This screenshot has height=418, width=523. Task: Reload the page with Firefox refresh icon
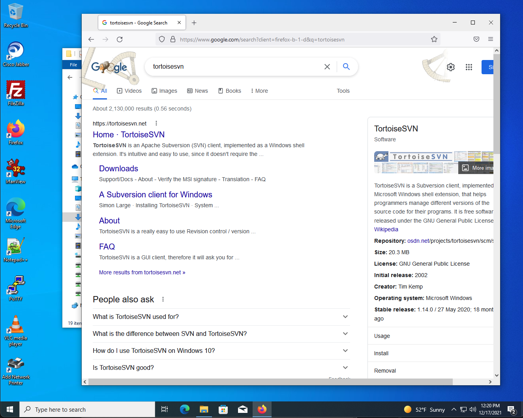pos(120,39)
